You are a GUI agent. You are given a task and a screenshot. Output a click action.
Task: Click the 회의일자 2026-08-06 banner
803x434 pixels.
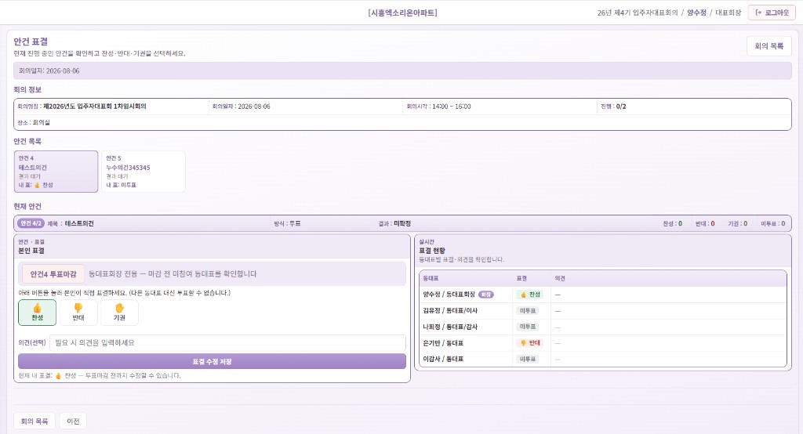click(402, 71)
